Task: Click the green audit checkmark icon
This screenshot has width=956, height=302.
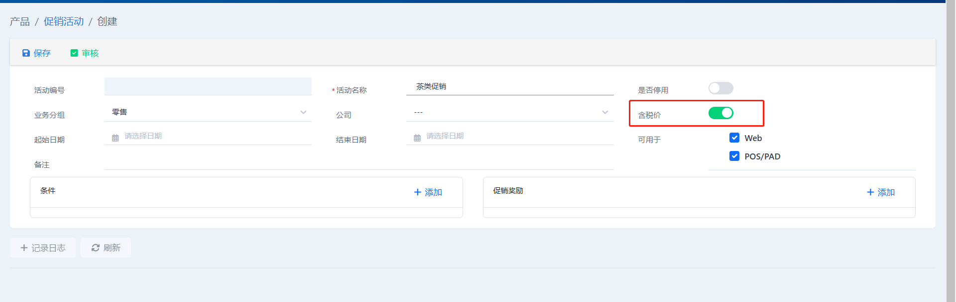Action: point(74,53)
